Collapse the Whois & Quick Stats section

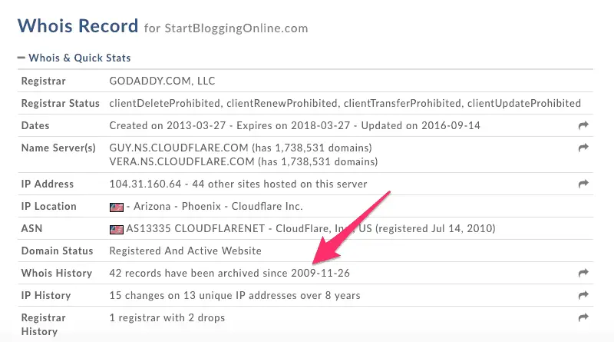74,58
